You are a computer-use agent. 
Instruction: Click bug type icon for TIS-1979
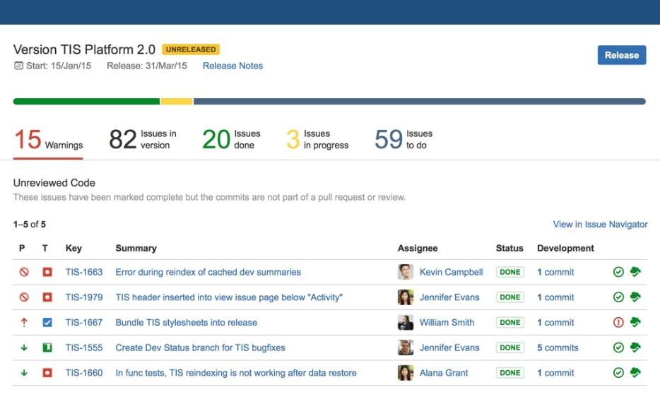pyautogui.click(x=47, y=297)
